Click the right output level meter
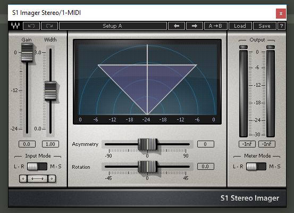This screenshot has width=294, height=213. pyautogui.click(x=271, y=94)
